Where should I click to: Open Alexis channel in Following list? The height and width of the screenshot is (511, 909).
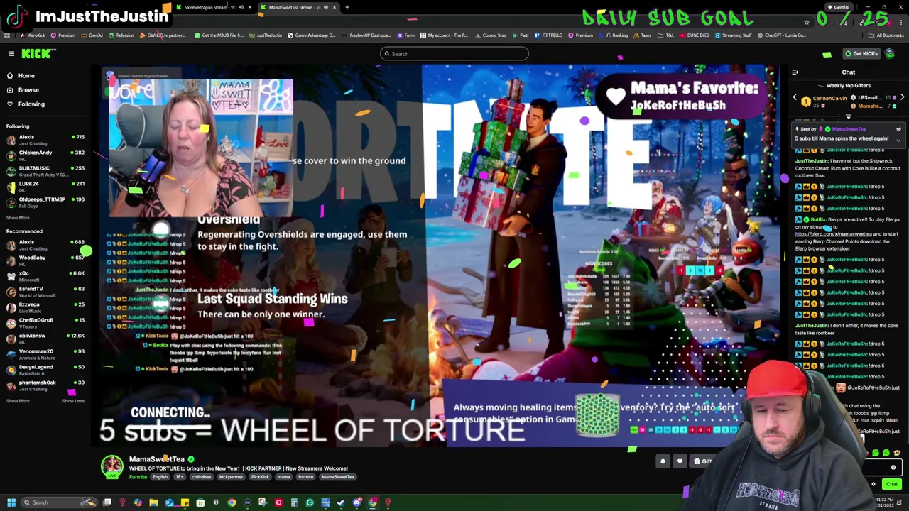(x=44, y=139)
